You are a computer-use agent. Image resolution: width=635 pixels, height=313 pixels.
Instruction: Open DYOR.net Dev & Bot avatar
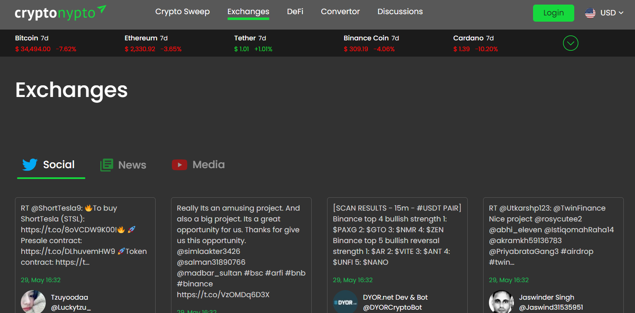(345, 302)
